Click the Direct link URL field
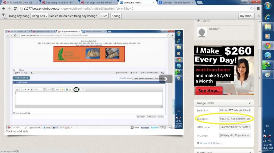274x153 pixels. click(235, 119)
